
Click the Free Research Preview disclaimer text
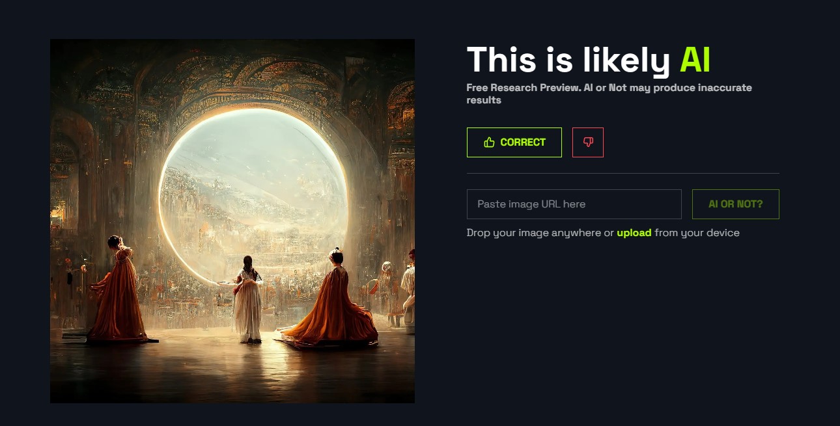pos(609,94)
